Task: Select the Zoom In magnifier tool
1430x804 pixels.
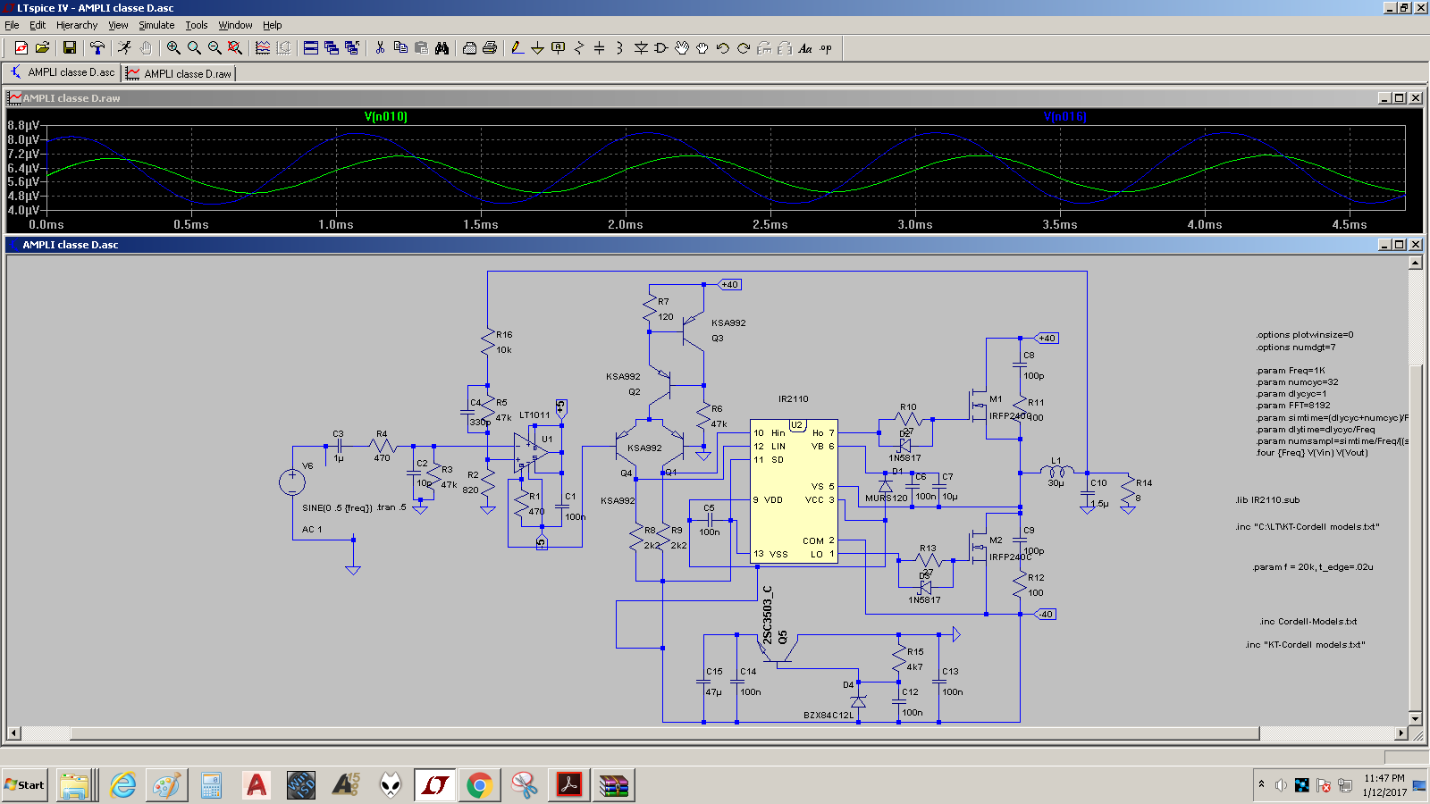Action: point(173,48)
